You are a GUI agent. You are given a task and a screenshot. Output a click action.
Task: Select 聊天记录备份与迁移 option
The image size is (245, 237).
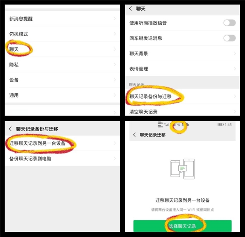tap(182, 96)
